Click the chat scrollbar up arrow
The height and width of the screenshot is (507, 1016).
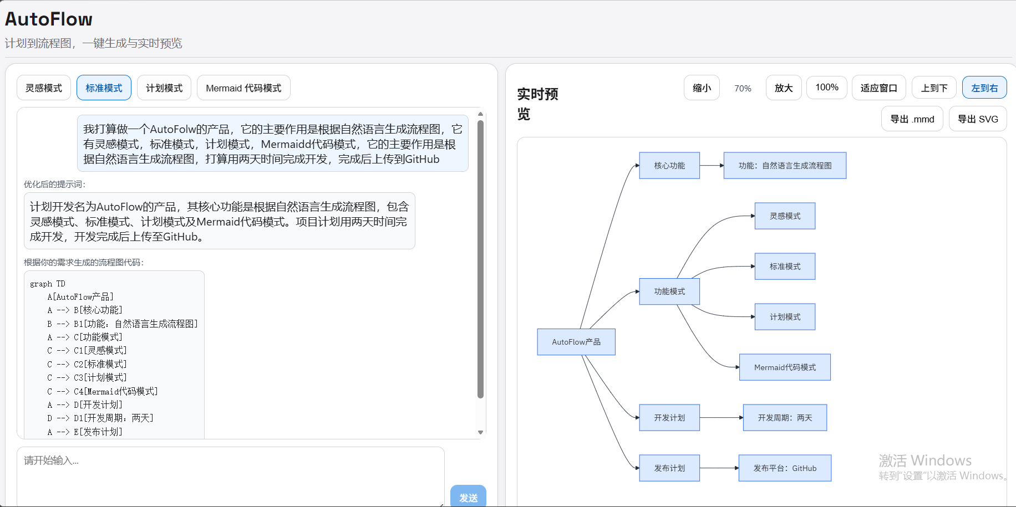[480, 114]
